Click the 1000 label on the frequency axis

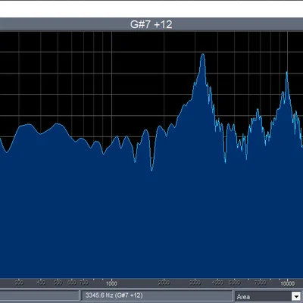click(x=111, y=283)
